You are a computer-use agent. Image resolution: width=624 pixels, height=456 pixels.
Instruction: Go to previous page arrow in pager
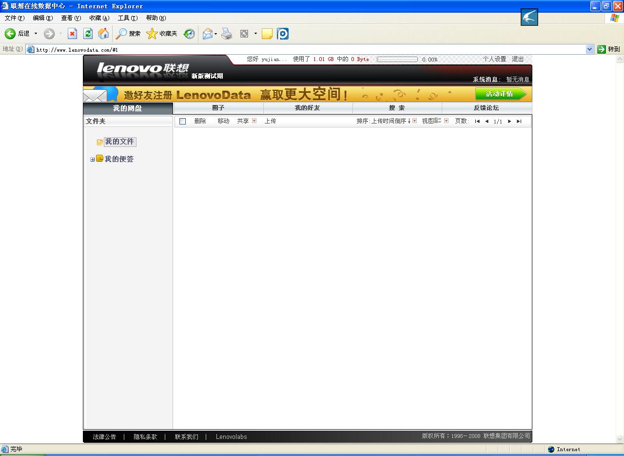[x=487, y=121]
